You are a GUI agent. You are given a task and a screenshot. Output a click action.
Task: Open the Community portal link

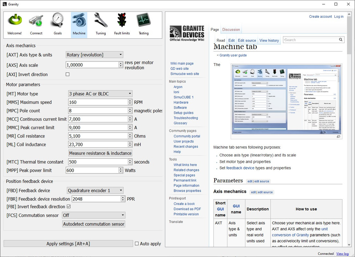(x=187, y=136)
